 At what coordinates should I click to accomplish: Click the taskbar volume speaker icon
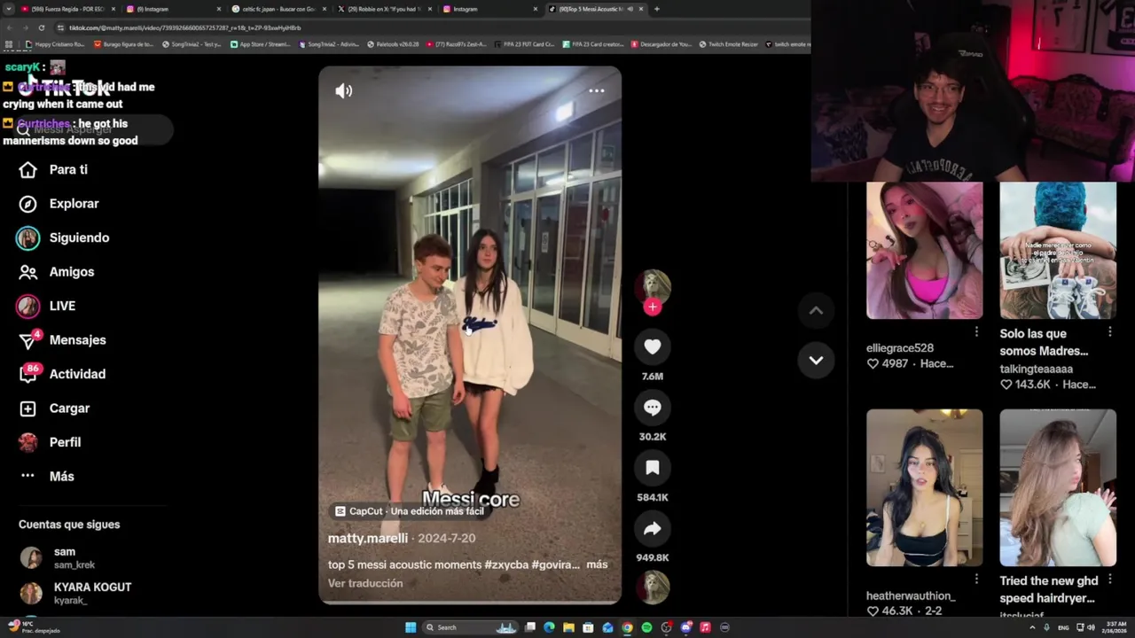pos(1091,627)
